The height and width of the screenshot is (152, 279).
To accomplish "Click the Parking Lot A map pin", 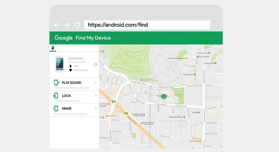I will click(x=209, y=53).
